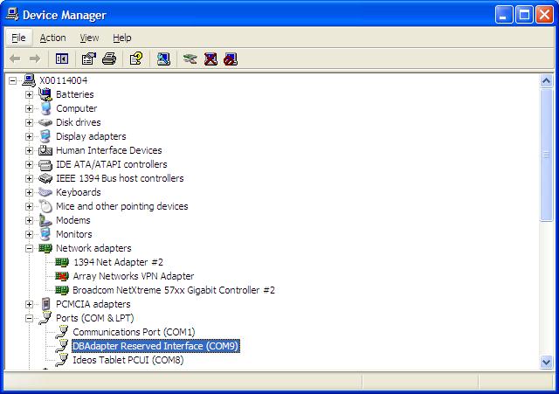Expand the Computer category

pyautogui.click(x=29, y=108)
